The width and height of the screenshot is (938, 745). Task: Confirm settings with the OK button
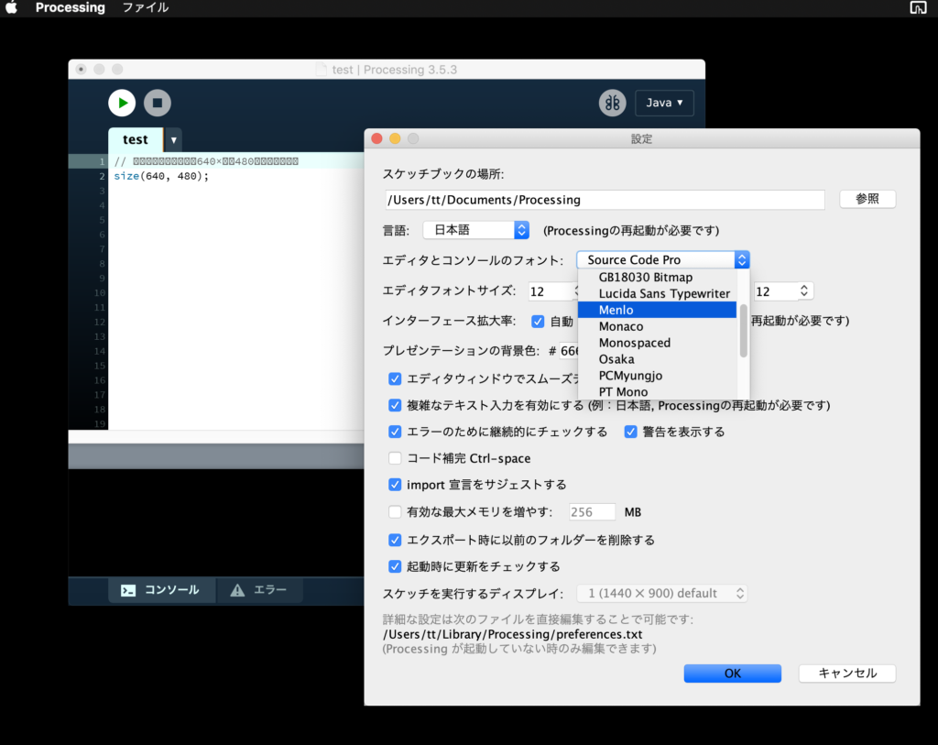732,674
